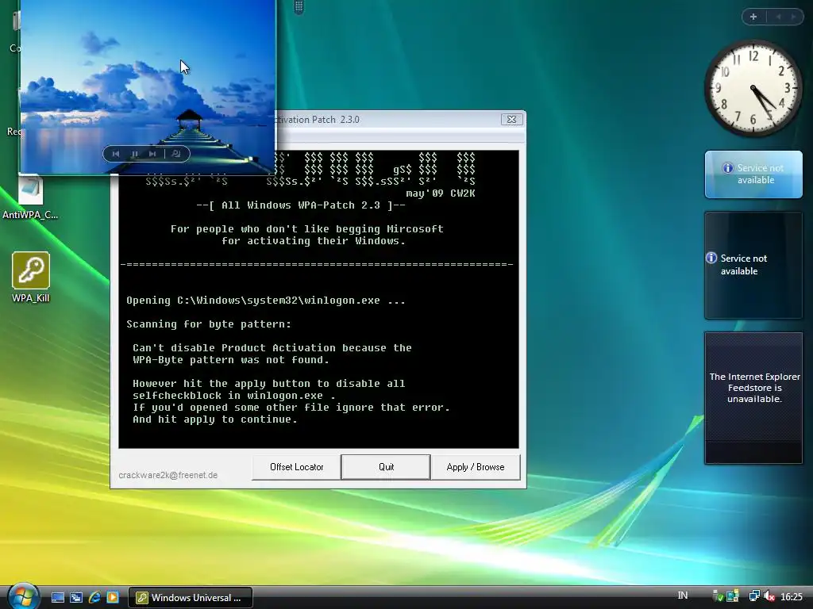Skip to next slide in Slide Show gadget
The height and width of the screenshot is (609, 813).
[x=152, y=154]
